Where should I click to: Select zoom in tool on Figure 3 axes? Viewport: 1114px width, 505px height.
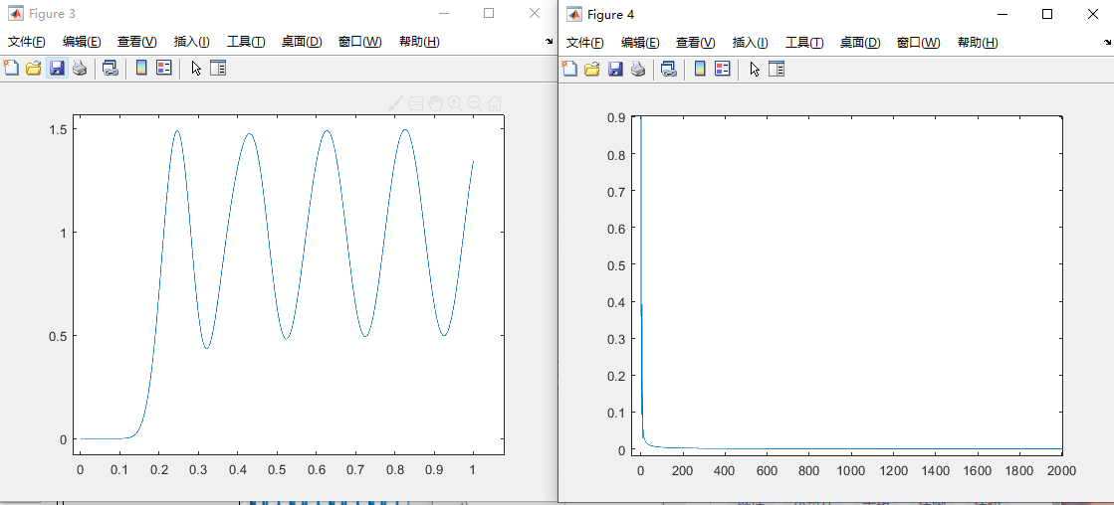455,103
